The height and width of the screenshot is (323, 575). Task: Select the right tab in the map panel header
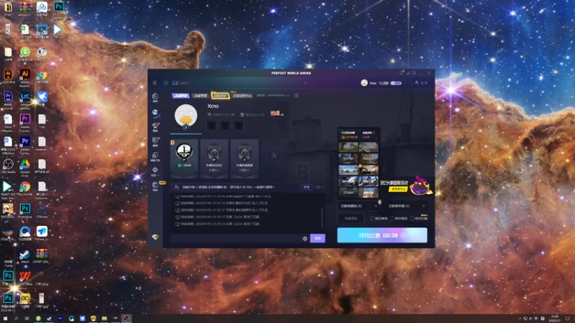pos(367,133)
